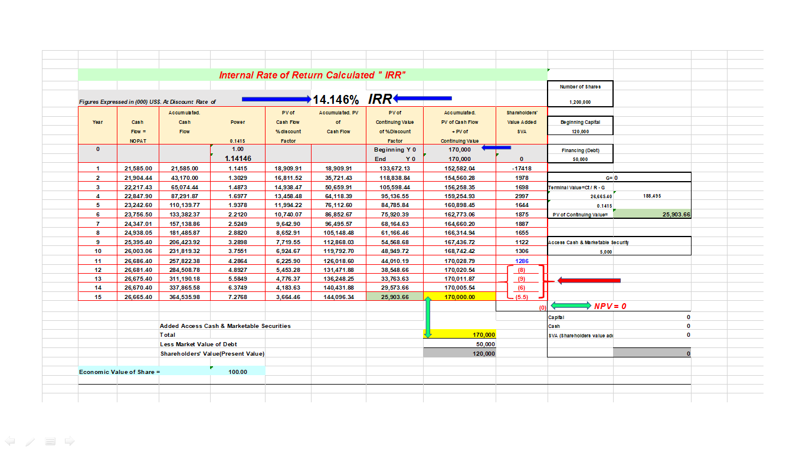The height and width of the screenshot is (453, 806).
Task: Select power factor 1.4873
Action: tap(238, 188)
